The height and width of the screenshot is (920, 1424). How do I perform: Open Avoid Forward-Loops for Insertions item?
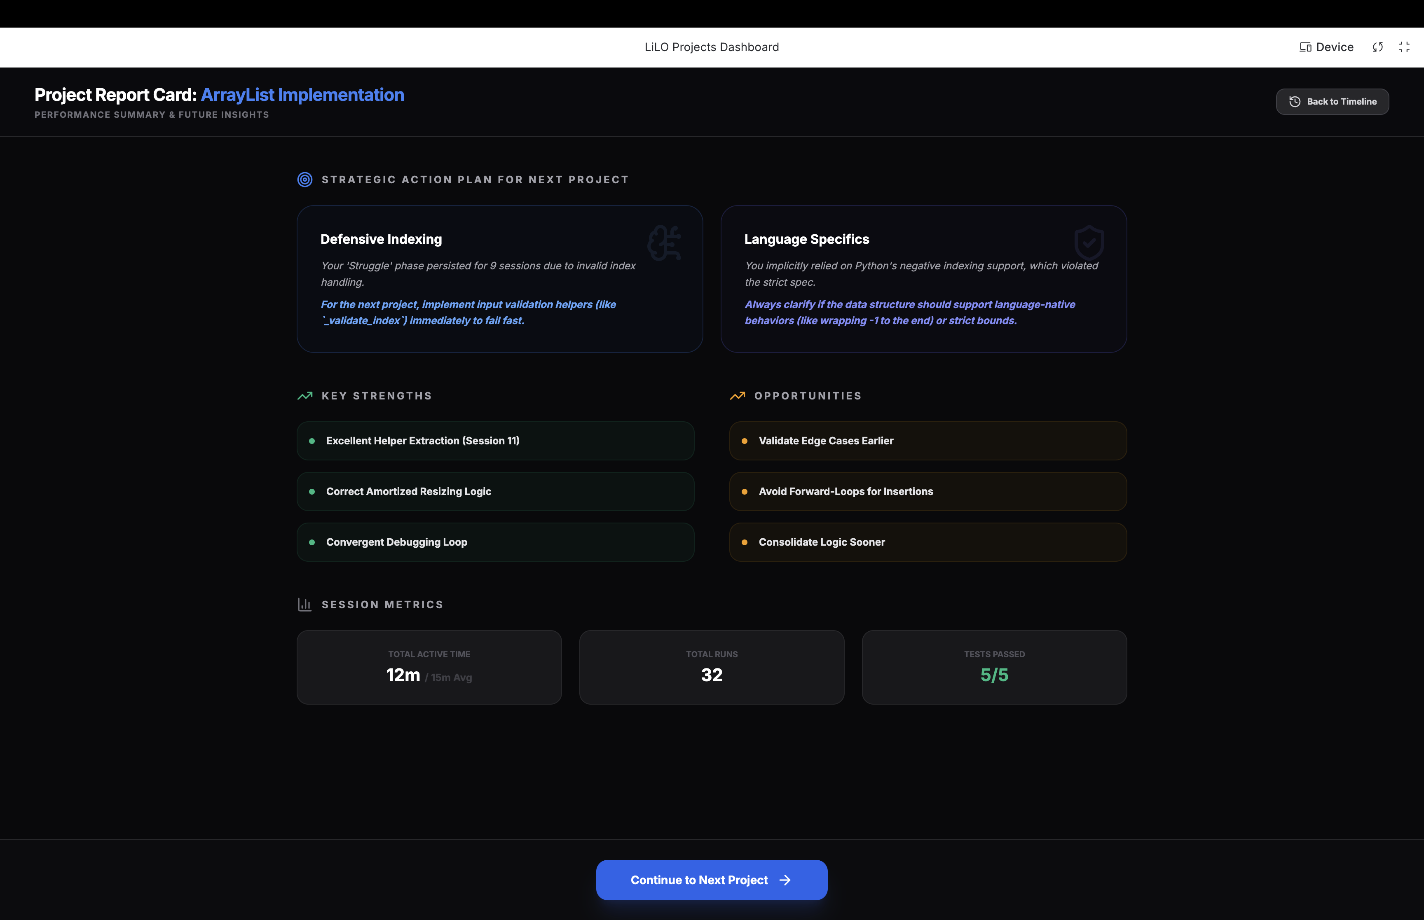[x=927, y=492]
